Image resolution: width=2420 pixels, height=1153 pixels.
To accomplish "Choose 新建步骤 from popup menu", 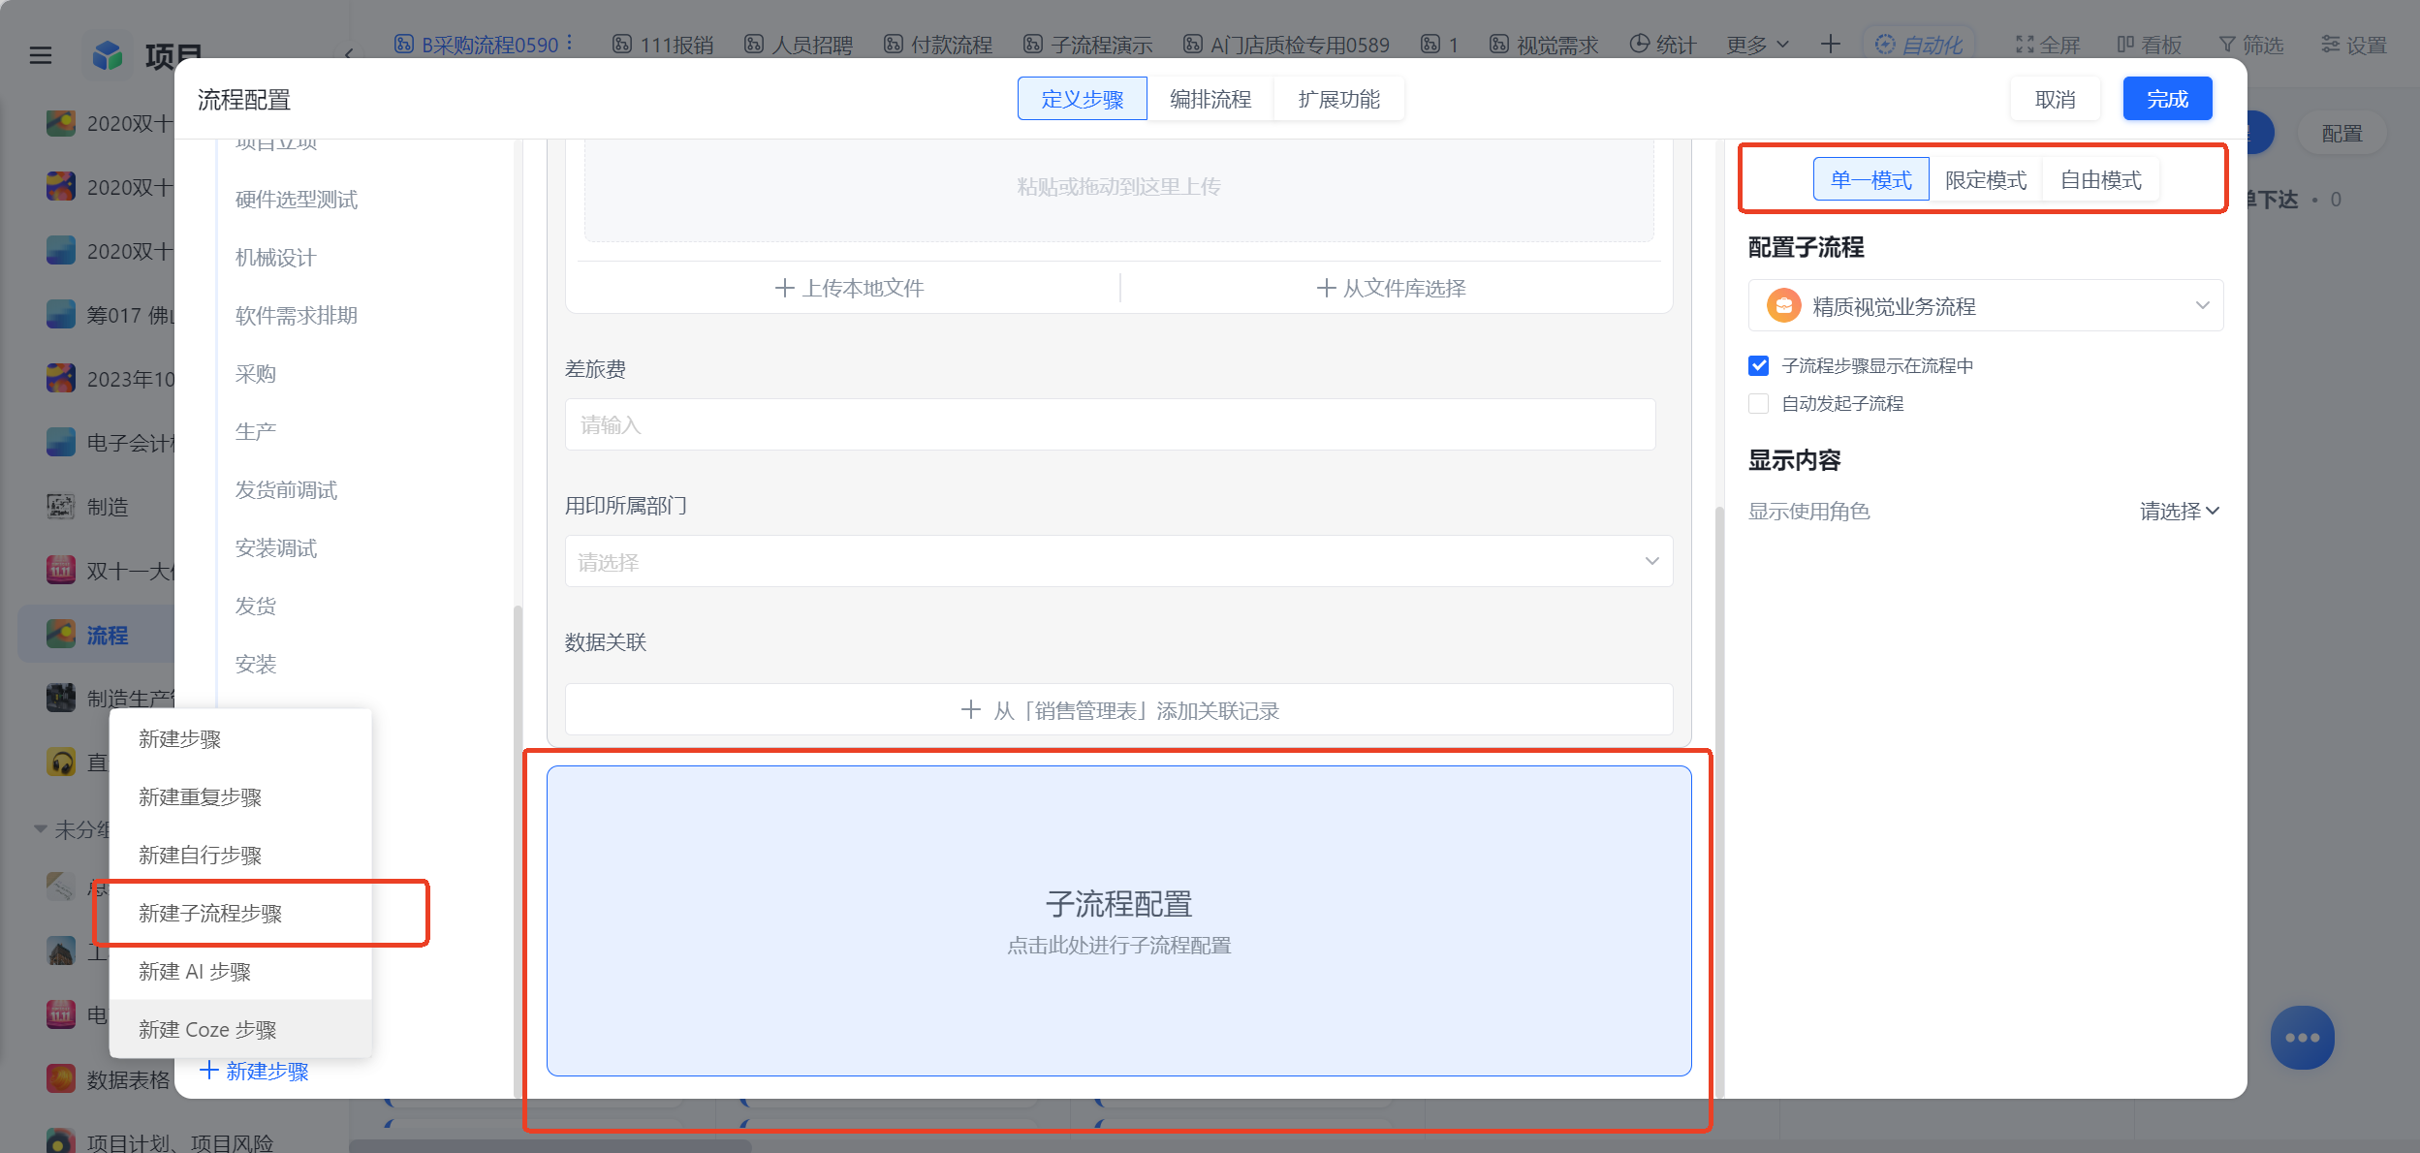I will click(x=240, y=739).
